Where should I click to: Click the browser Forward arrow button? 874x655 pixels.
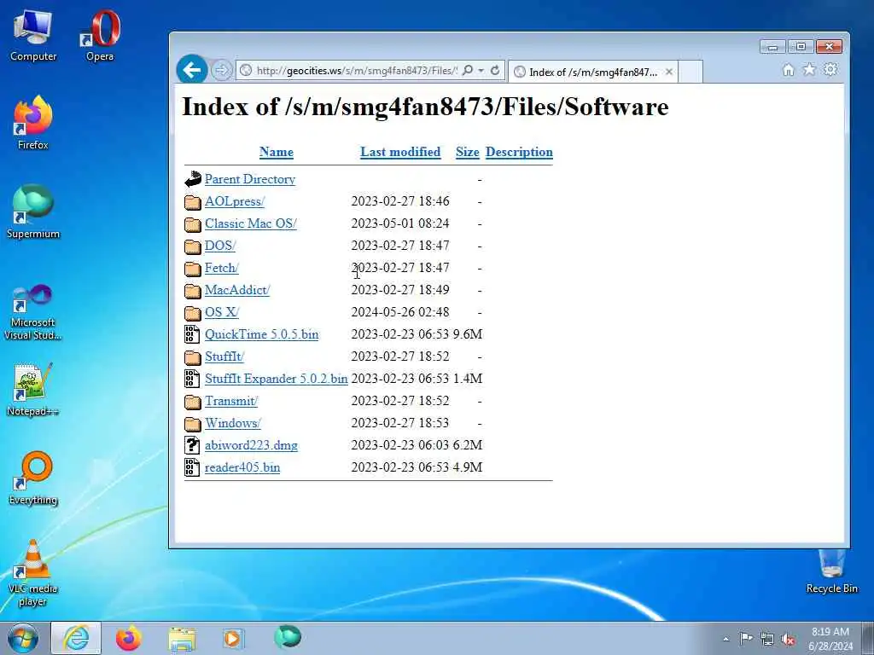[x=222, y=70]
